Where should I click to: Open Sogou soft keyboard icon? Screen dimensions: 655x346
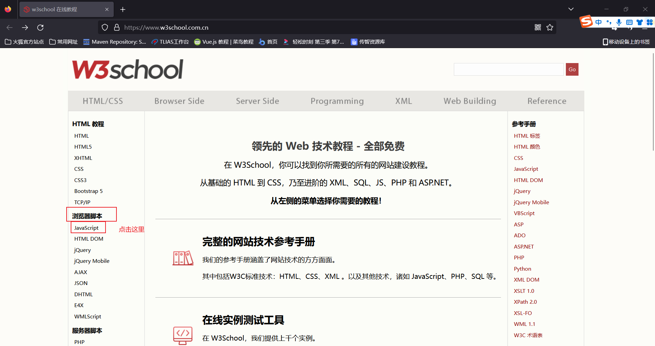(629, 22)
